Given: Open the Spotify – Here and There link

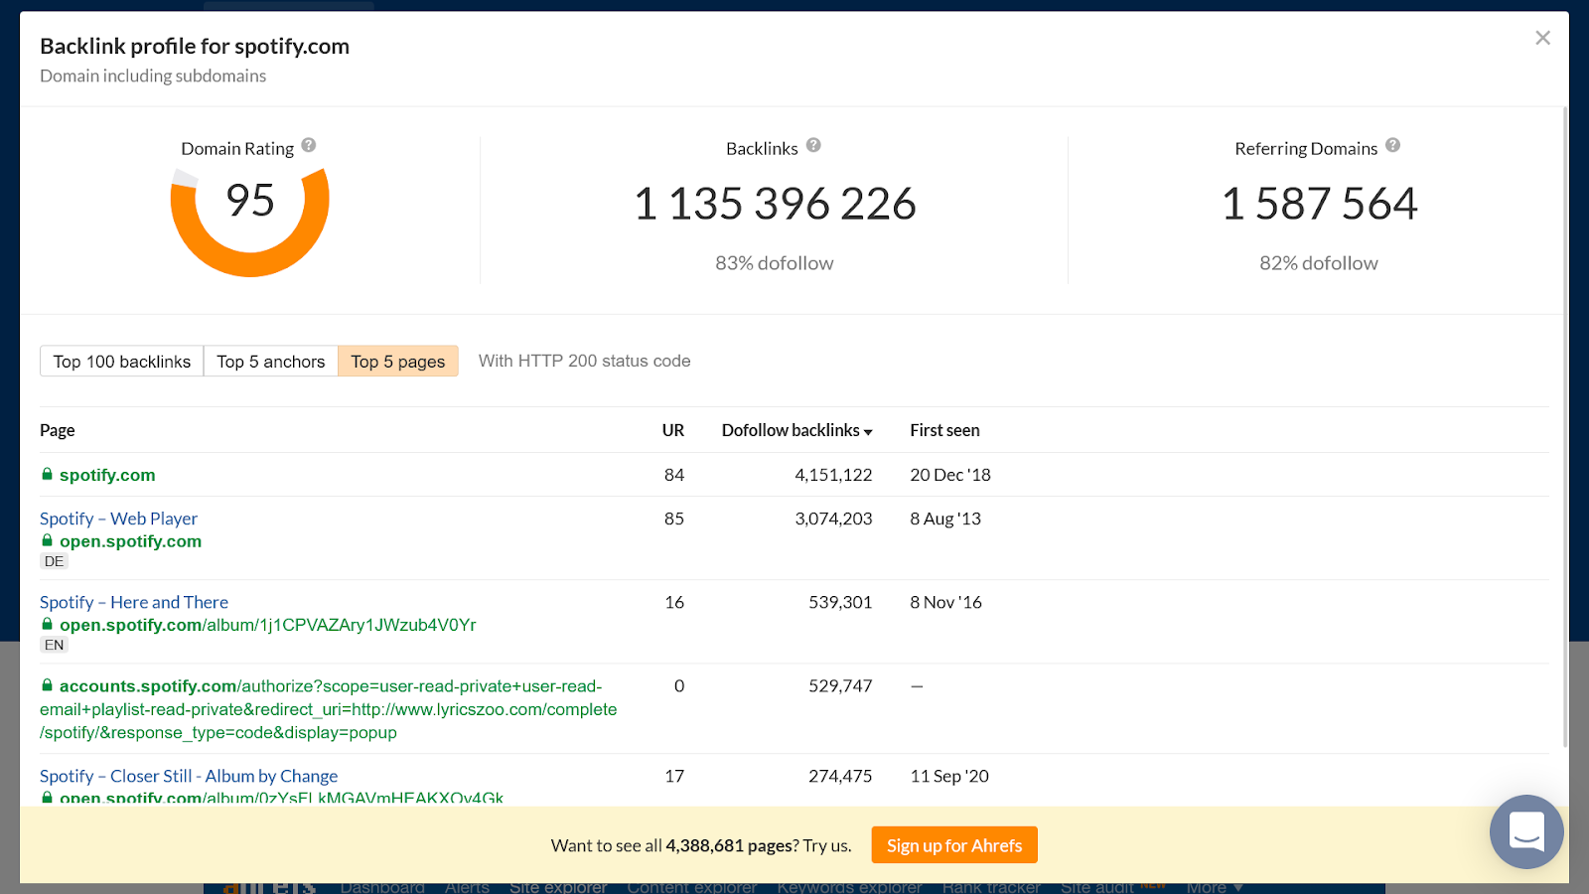Looking at the screenshot, I should click(x=134, y=602).
